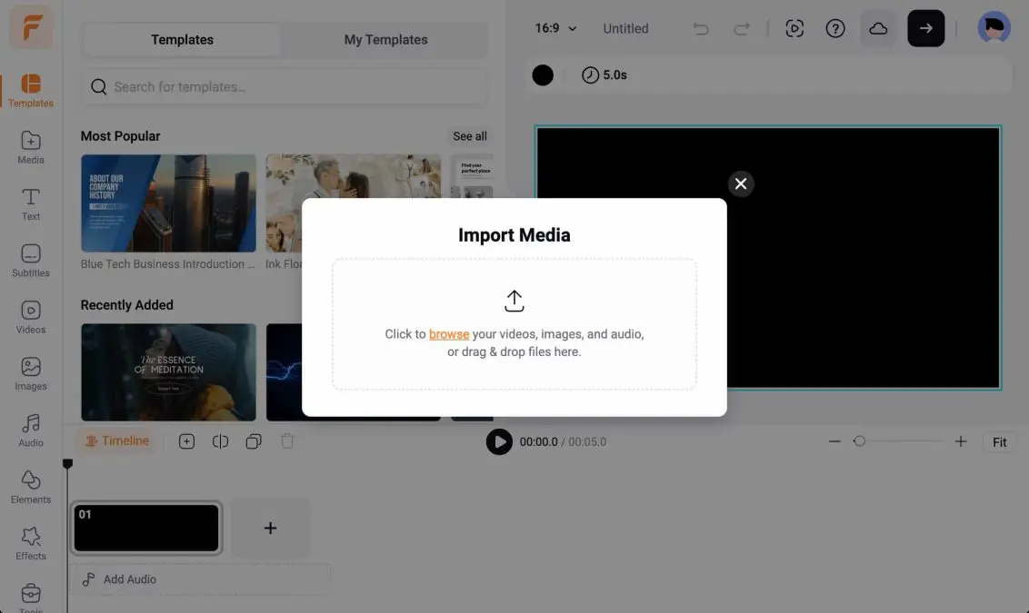Click the 00:00.0 current time readout
Image resolution: width=1029 pixels, height=613 pixels.
pos(538,442)
